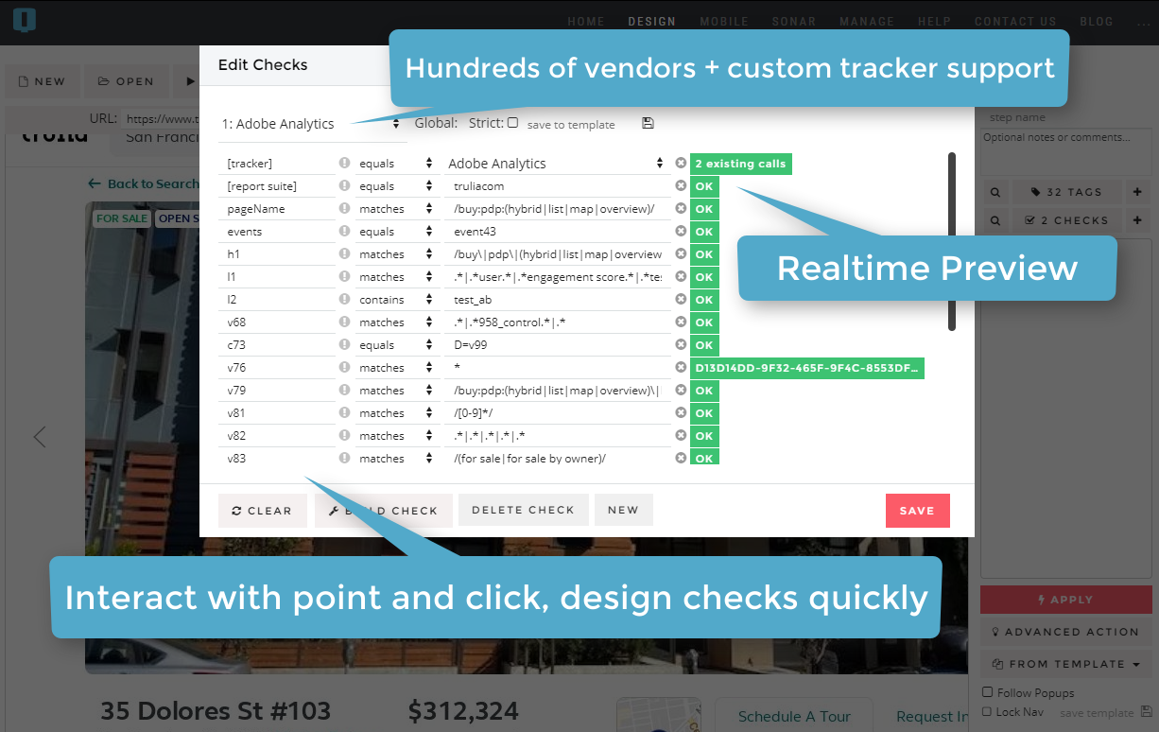Open the matches operator dropdown for pageName
1159x732 pixels.
coord(397,208)
